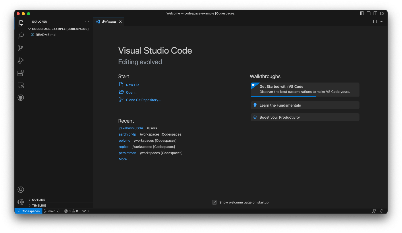This screenshot has width=402, height=233.
Task: Click the Boost your Productivity graduation cap icon
Action: [x=255, y=117]
